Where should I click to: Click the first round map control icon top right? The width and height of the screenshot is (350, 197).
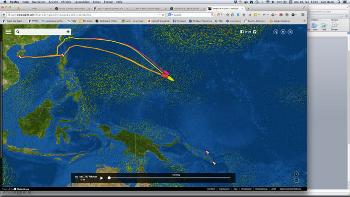click(x=276, y=31)
